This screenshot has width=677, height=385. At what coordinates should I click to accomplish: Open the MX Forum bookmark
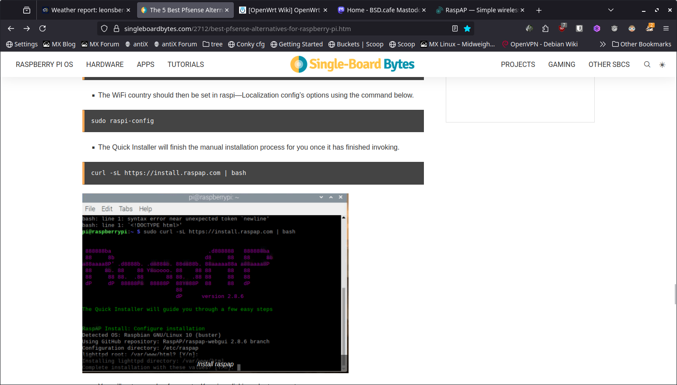(x=100, y=44)
